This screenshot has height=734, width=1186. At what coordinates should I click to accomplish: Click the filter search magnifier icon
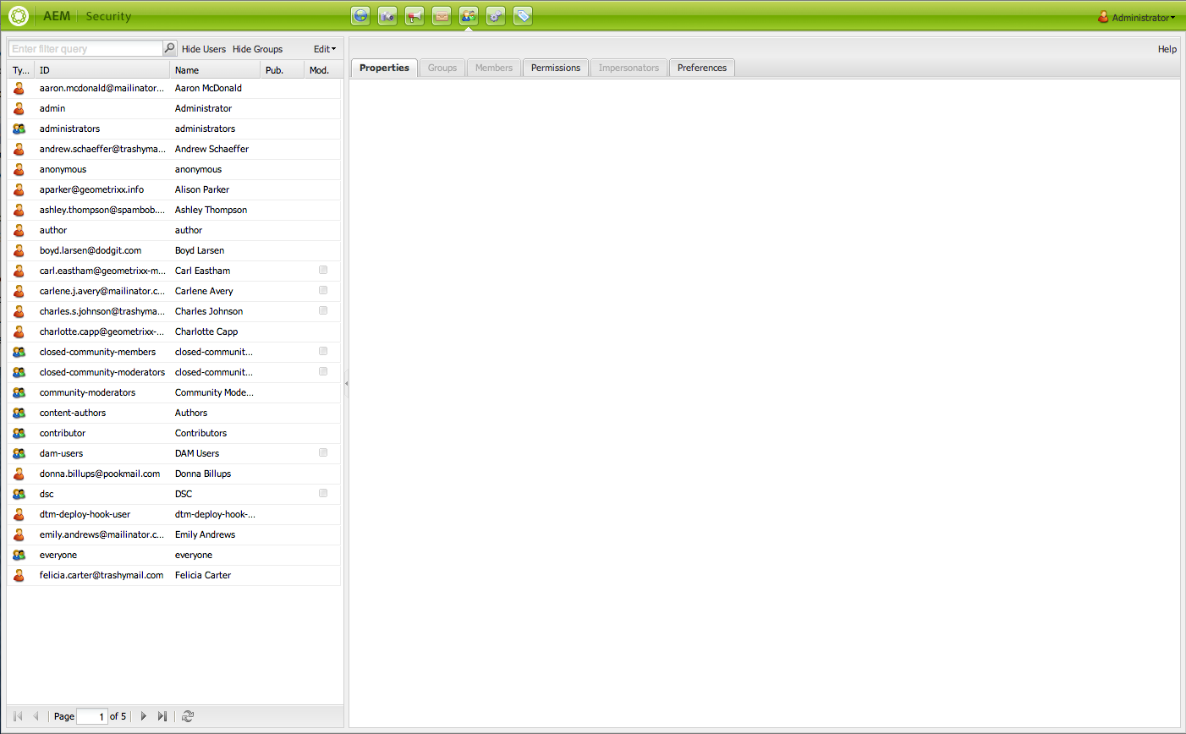169,48
